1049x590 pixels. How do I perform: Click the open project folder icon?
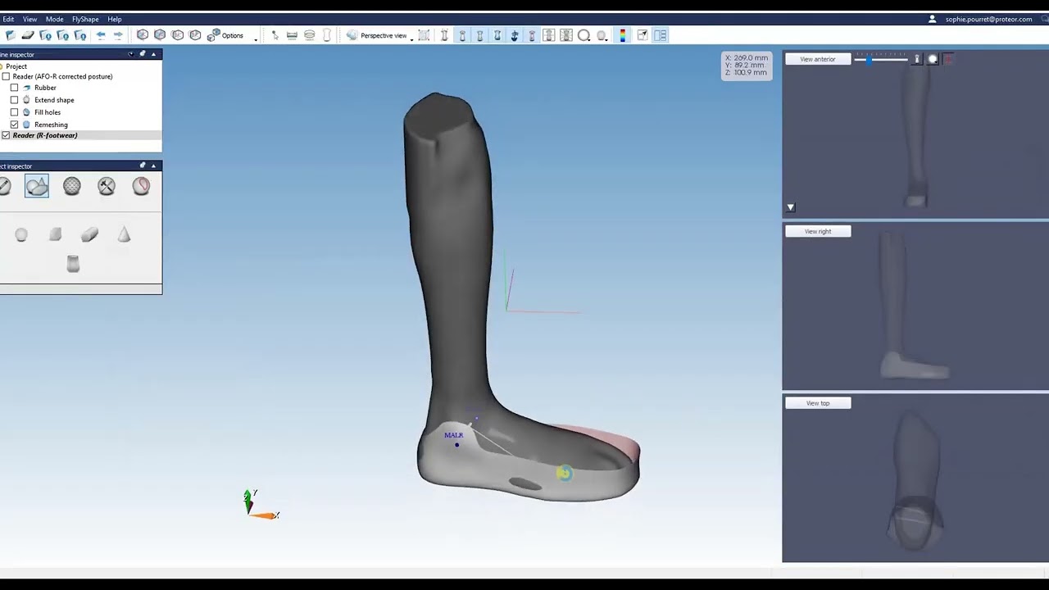[10, 35]
